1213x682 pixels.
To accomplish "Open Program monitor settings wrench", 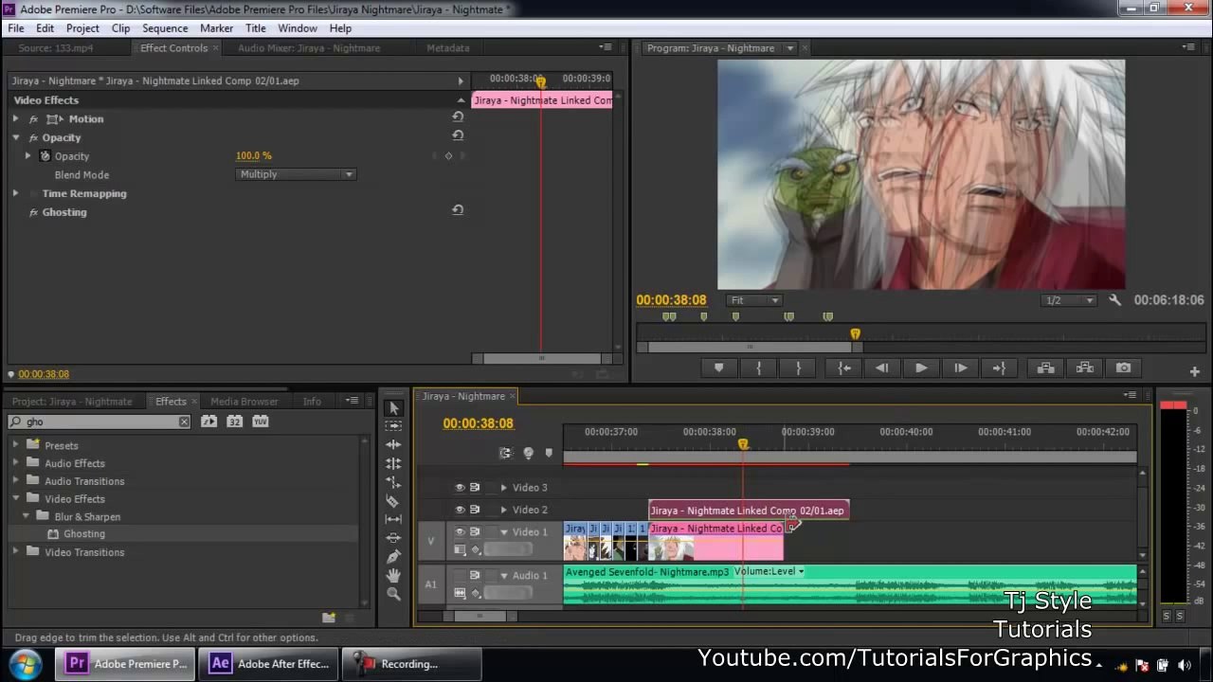I will pos(1114,300).
